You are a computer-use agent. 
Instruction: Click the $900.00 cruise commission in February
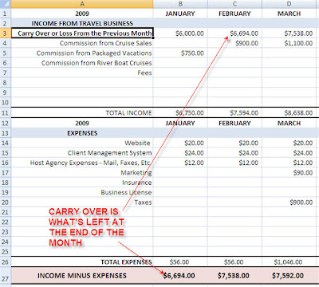(x=234, y=43)
